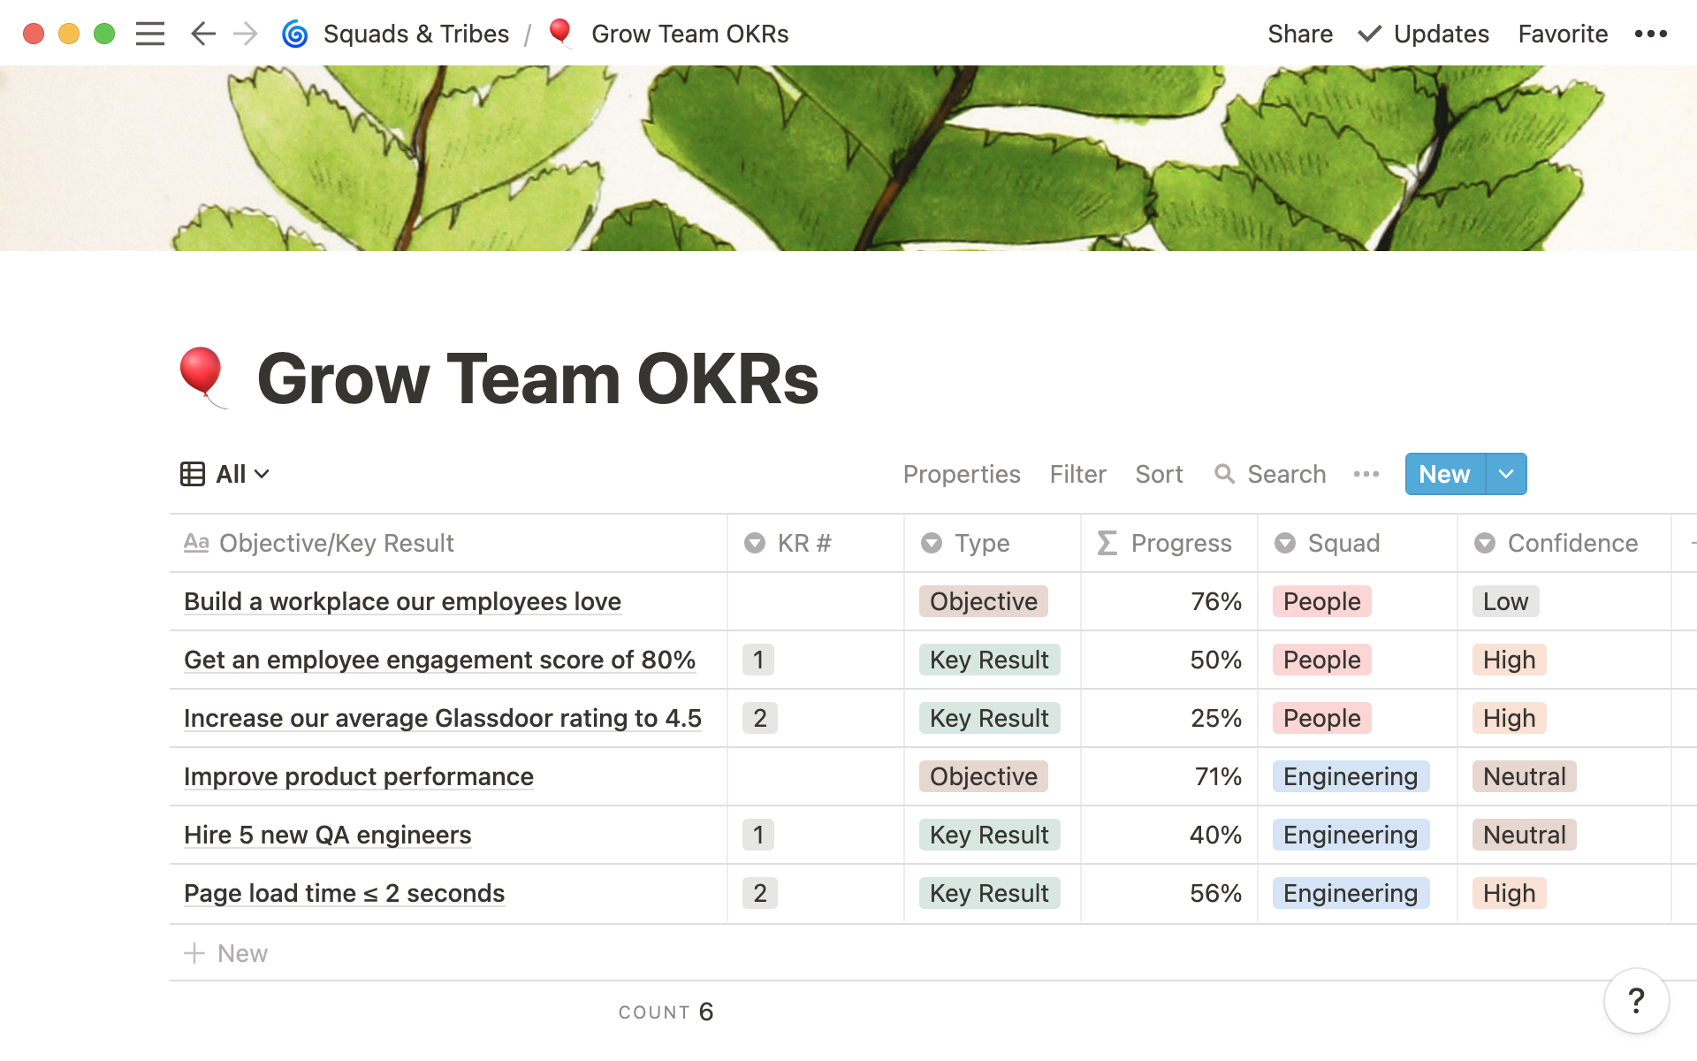Click the search magnifier icon

click(1224, 474)
